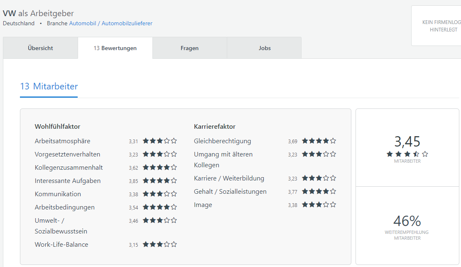This screenshot has width=461, height=267.
Task: Click the Interessante Aufgaben score 3,85
Action: [x=133, y=181]
